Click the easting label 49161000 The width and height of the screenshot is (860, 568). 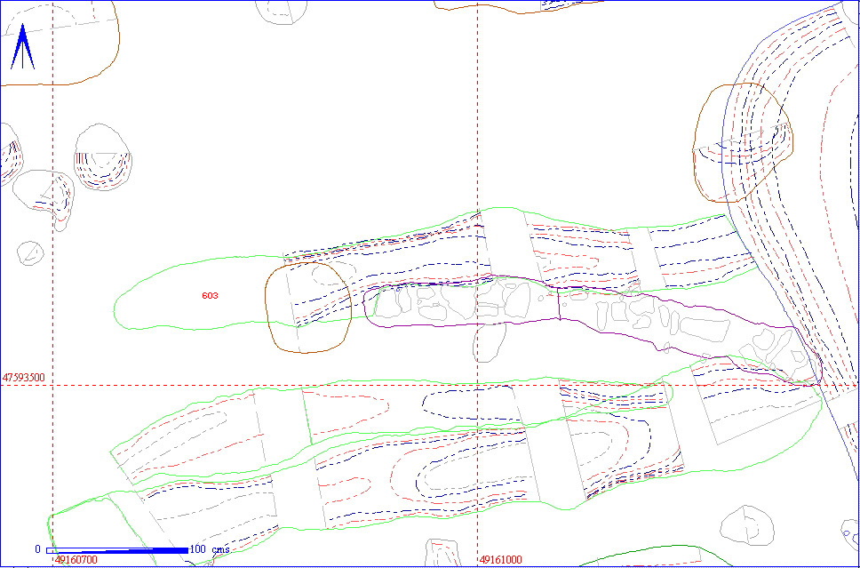pos(501,560)
